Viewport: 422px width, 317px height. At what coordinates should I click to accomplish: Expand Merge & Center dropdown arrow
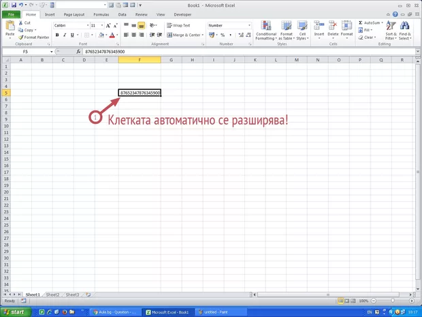202,35
